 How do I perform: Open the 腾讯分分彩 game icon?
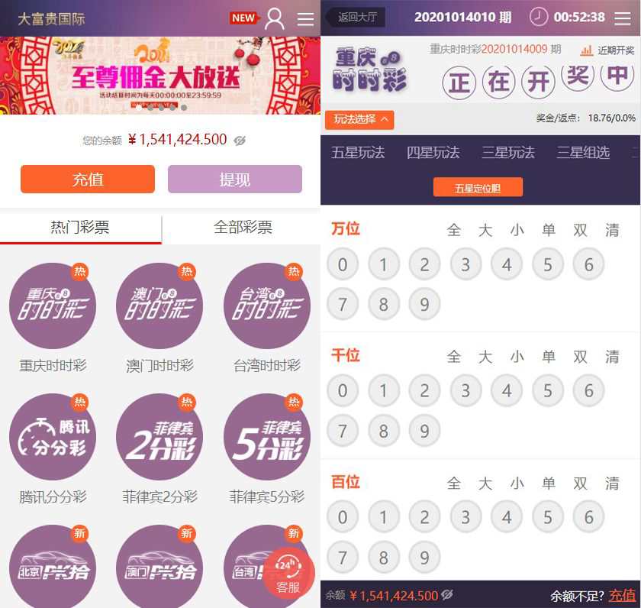[x=53, y=437]
